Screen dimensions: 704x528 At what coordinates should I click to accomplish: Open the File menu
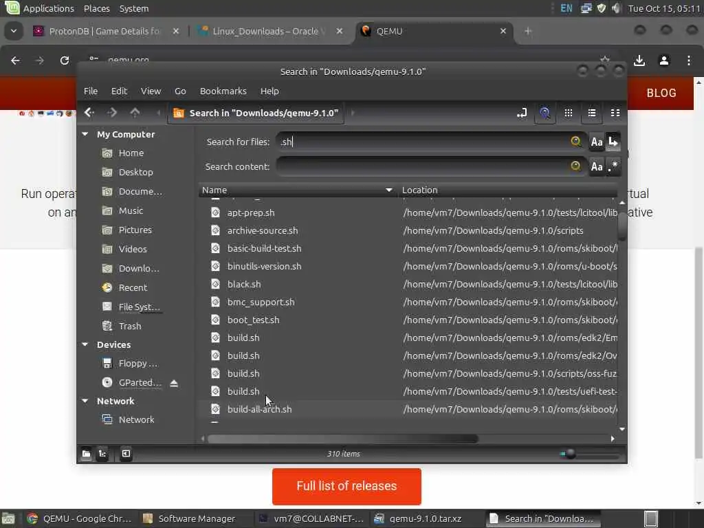(x=91, y=91)
